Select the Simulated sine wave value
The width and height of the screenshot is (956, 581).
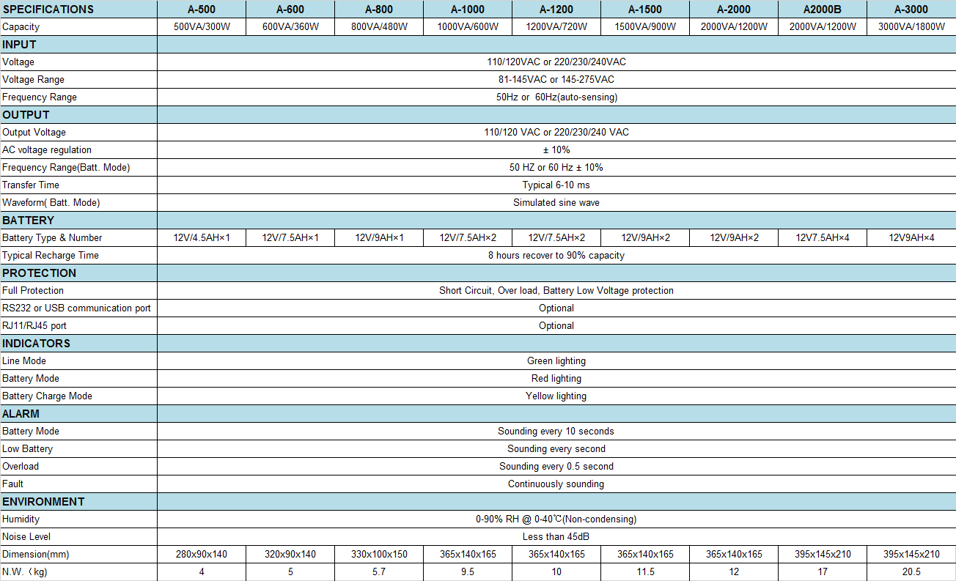pos(556,203)
